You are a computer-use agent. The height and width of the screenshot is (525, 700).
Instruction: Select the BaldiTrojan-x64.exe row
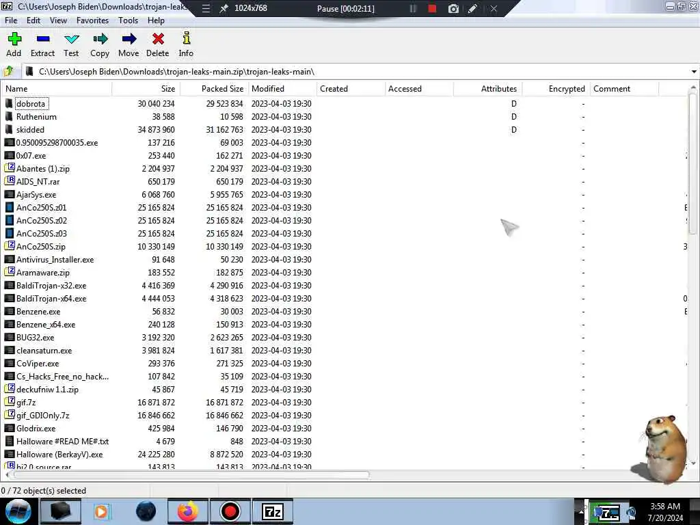tap(344, 299)
